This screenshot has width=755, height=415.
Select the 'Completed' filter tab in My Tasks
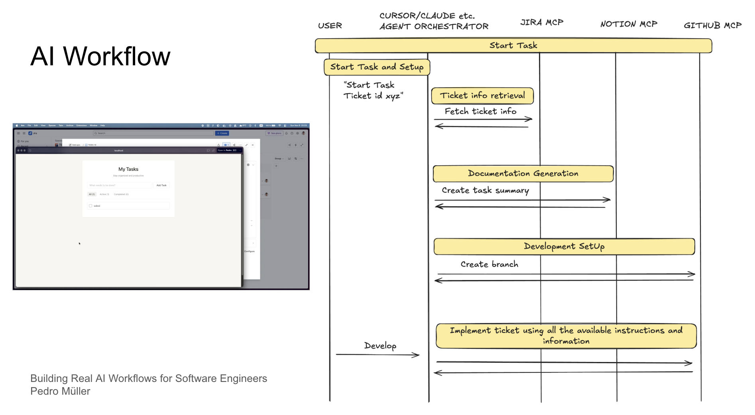(121, 194)
